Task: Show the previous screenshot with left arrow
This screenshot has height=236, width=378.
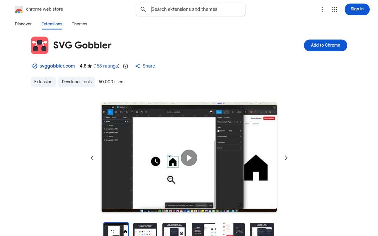Action: tap(92, 158)
